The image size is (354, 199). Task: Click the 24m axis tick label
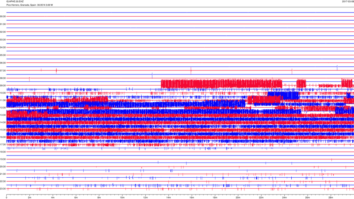coord(284,198)
